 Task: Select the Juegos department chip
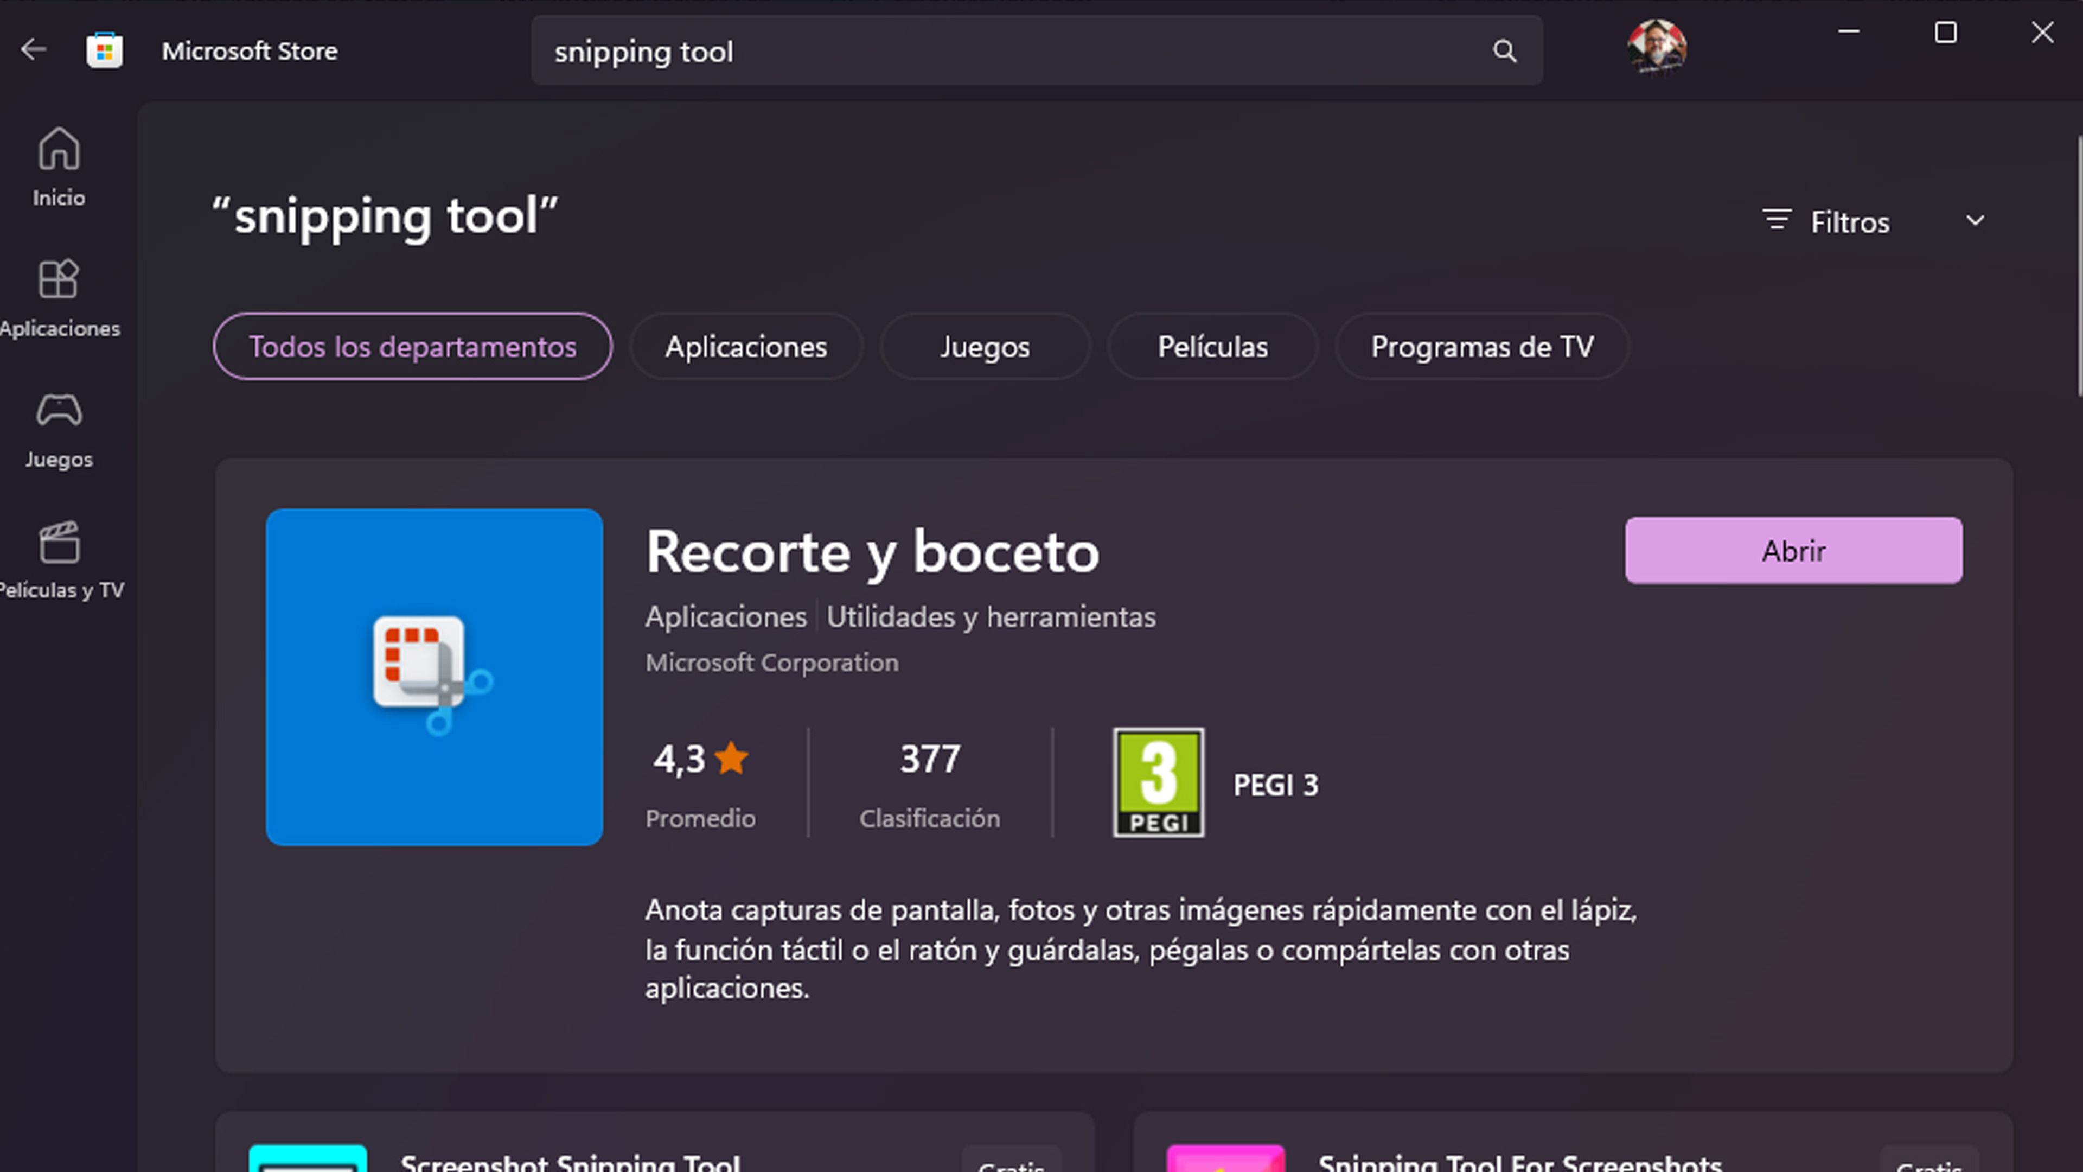[985, 346]
